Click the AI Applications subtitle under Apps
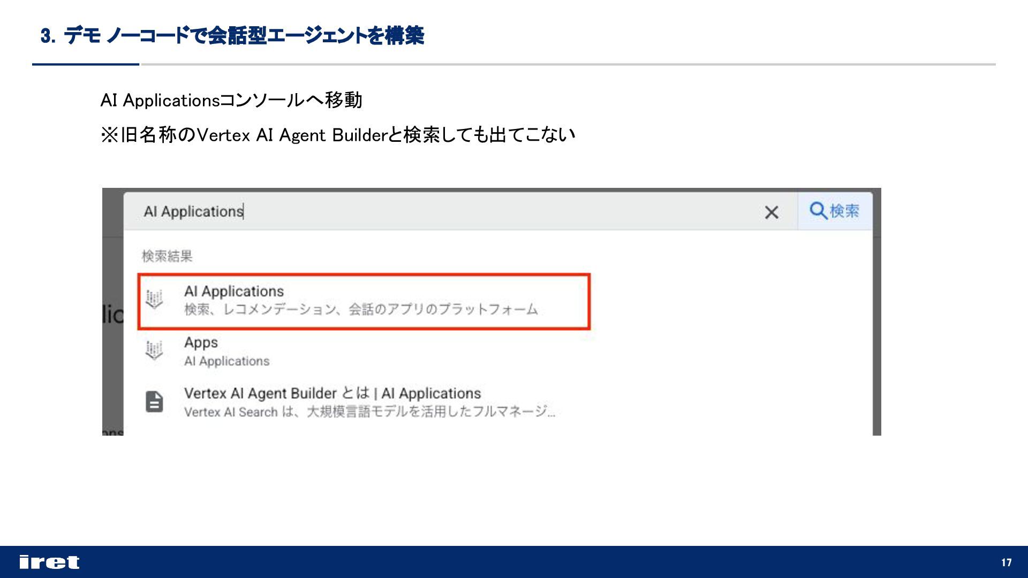This screenshot has width=1028, height=578. coord(227,361)
